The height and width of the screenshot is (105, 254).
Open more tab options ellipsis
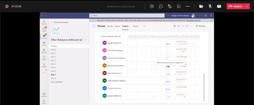tap(191, 26)
